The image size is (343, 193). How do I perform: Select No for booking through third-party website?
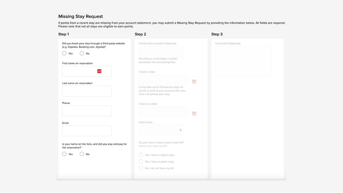[82, 53]
